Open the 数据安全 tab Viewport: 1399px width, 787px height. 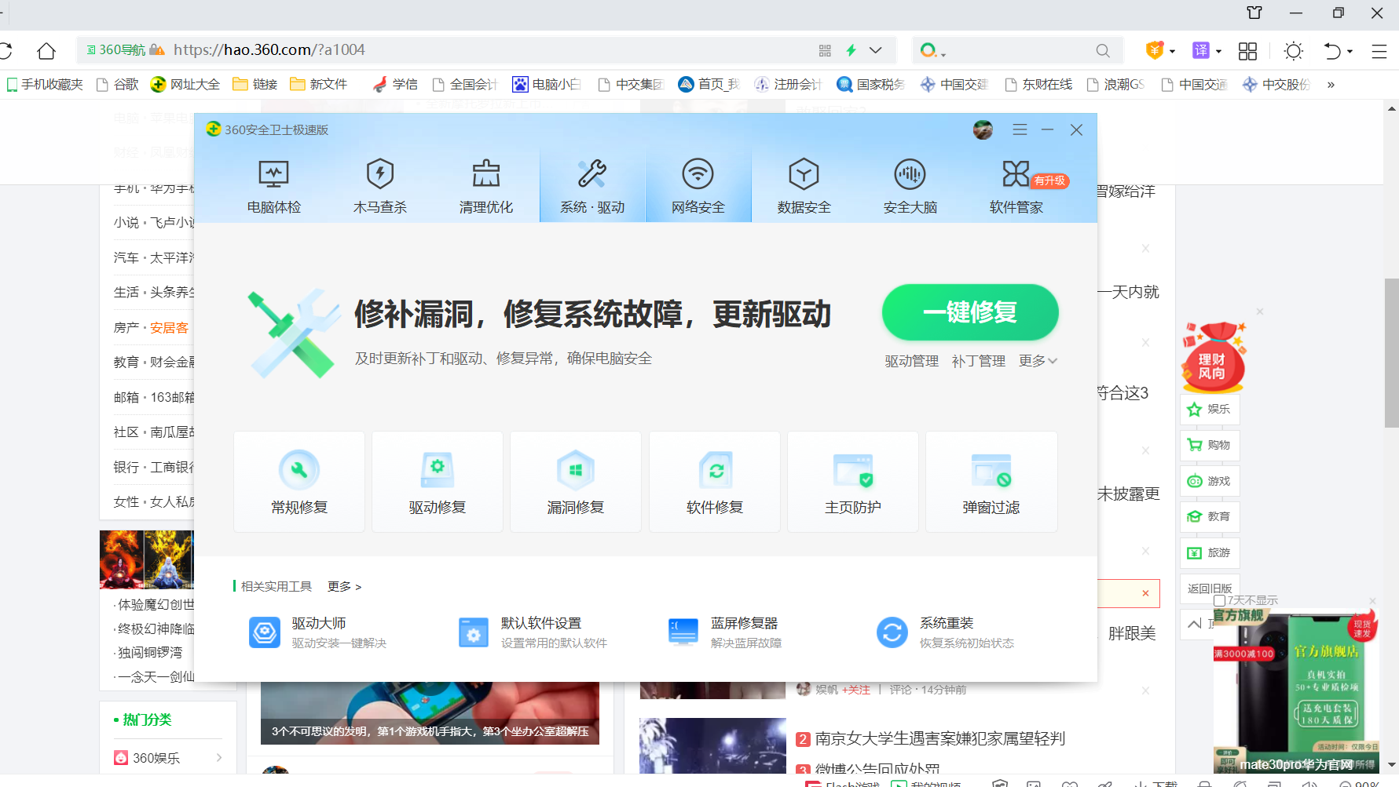point(804,187)
